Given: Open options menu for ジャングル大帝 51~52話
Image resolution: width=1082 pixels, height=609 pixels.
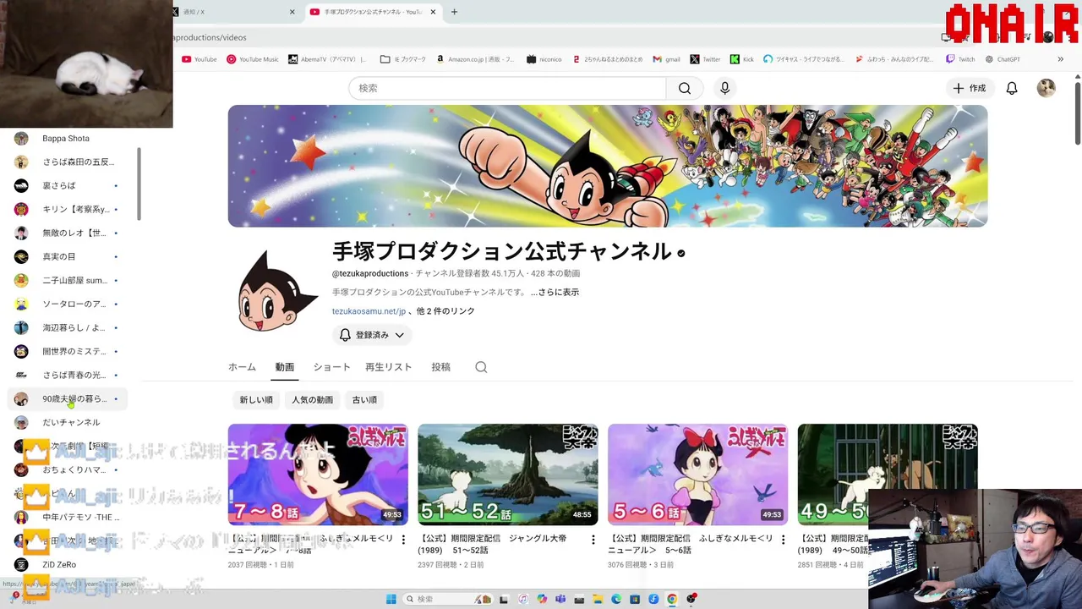Looking at the screenshot, I should pyautogui.click(x=593, y=540).
